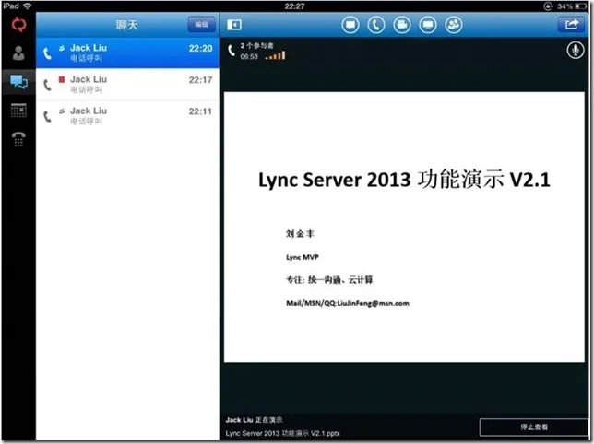Tap the 停止查看 stop viewing button
The width and height of the screenshot is (594, 444).
[533, 427]
